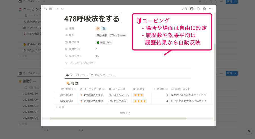Click the vertical scrollbar in modal
This screenshot has width=255, height=139.
(x=215, y=82)
